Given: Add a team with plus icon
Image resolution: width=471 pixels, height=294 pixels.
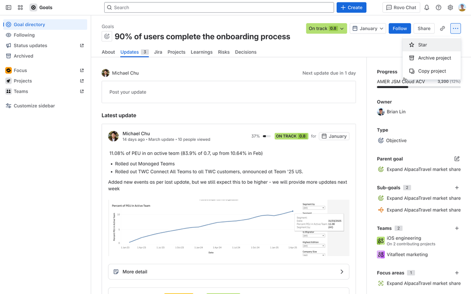Looking at the screenshot, I should (x=456, y=228).
